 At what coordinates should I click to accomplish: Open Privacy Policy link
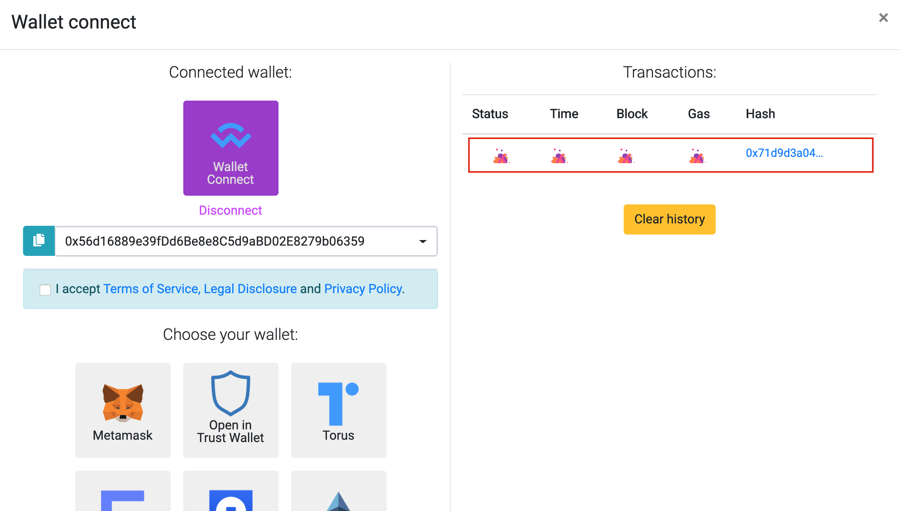click(363, 289)
